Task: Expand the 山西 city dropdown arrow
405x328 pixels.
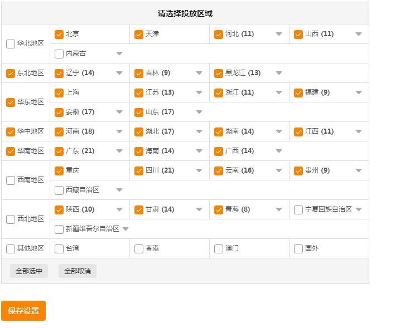Action: [x=359, y=34]
